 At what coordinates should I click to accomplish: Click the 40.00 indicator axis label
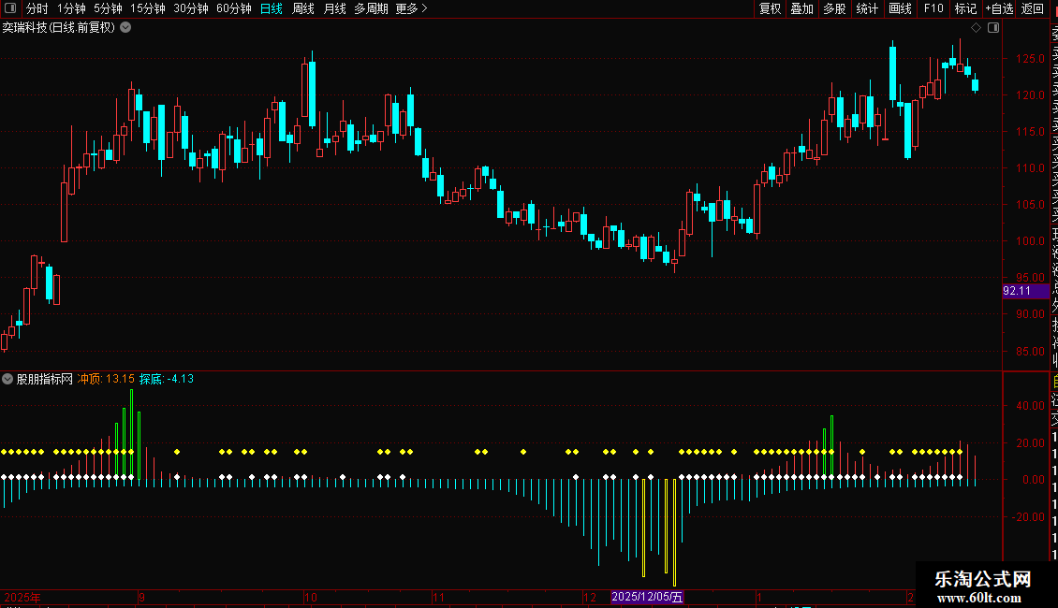click(x=1030, y=406)
